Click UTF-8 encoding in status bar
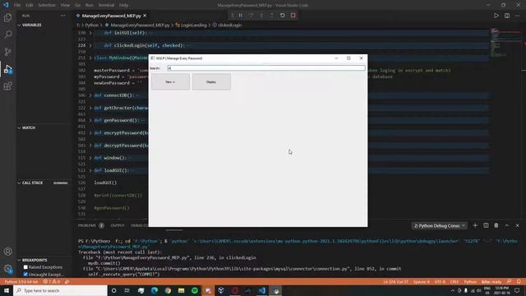Image resolution: width=526 pixels, height=296 pixels. [440, 281]
